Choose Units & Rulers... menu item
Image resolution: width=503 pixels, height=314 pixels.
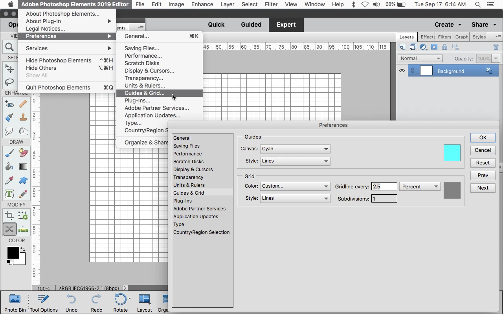160,86
